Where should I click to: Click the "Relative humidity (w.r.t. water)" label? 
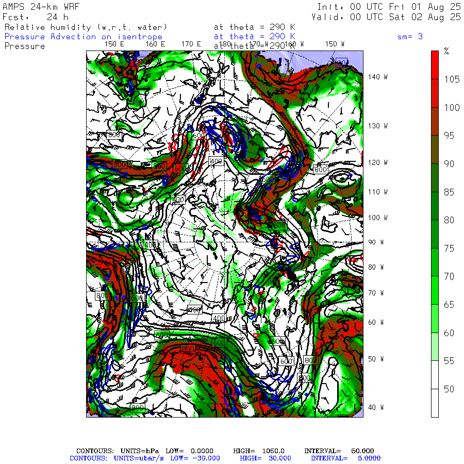click(x=86, y=27)
